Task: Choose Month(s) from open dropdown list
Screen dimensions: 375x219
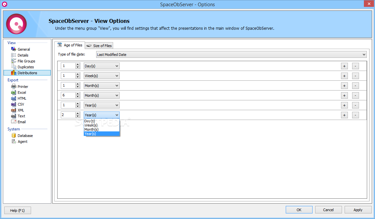Action: 101,129
